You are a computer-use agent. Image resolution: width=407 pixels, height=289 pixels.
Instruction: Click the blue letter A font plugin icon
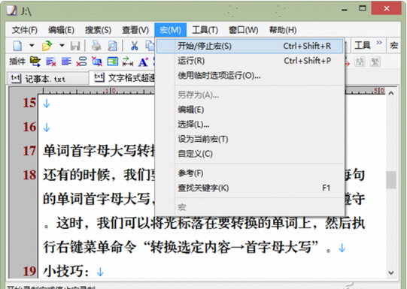point(143,62)
